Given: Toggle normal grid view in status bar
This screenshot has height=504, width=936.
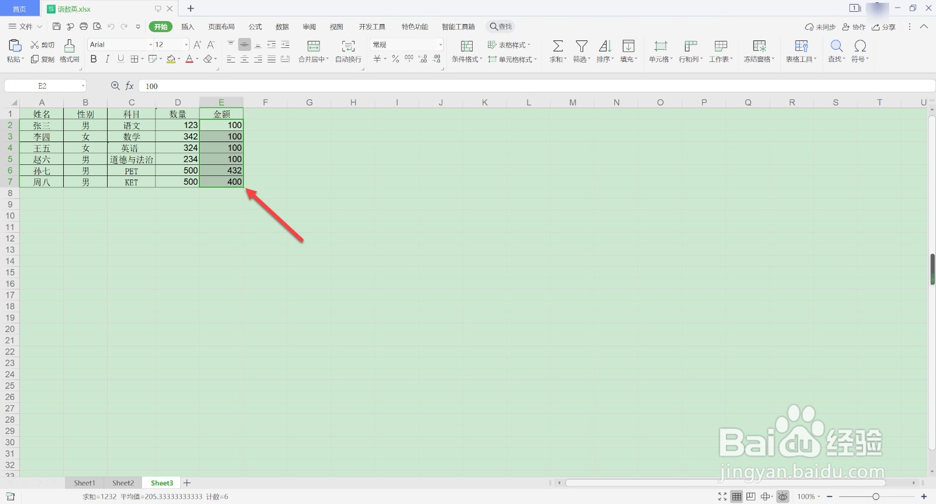Looking at the screenshot, I should click(737, 496).
